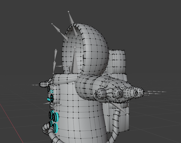Select the rectangular backpack box mesh
181x143 pixels.
(117, 117)
